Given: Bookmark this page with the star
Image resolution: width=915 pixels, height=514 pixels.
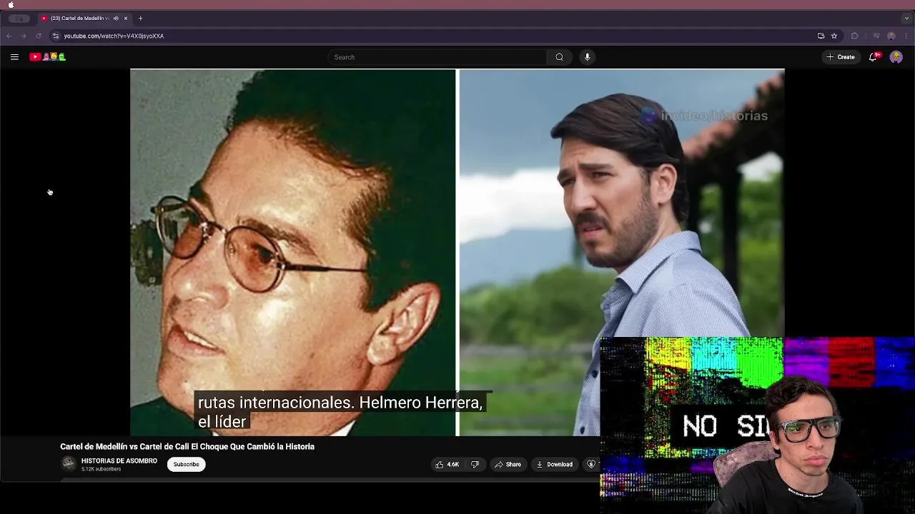Looking at the screenshot, I should point(834,36).
